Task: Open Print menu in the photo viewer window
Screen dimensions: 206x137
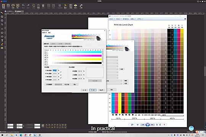Action: pyautogui.click(x=119, y=19)
